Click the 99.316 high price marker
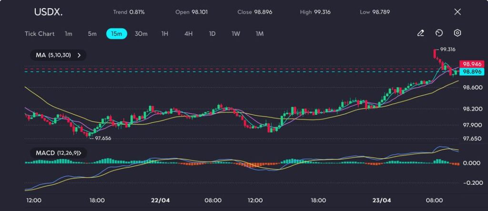This screenshot has width=488, height=211. 447,49
